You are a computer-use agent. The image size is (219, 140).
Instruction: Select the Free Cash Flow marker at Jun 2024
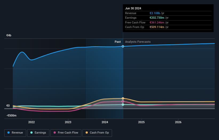coord(123,102)
